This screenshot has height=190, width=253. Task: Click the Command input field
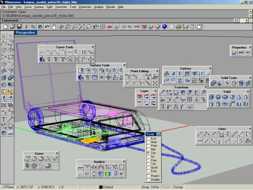click(126, 21)
